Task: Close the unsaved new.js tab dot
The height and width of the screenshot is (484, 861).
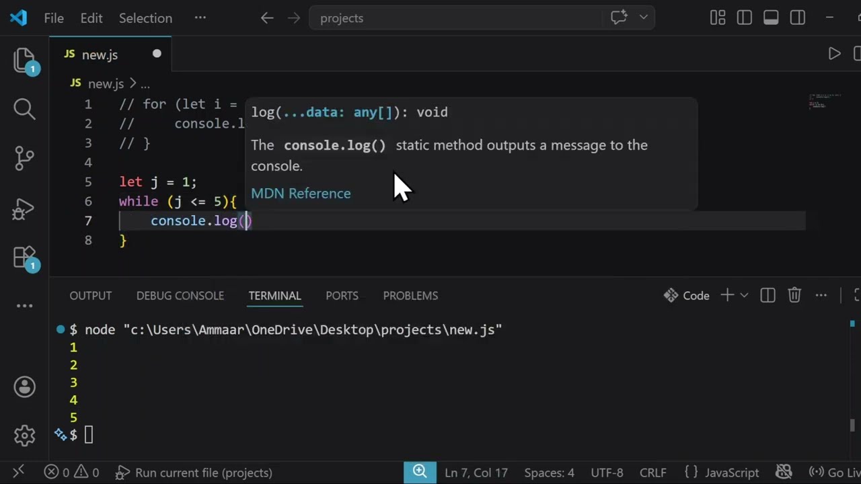Action: 157,54
